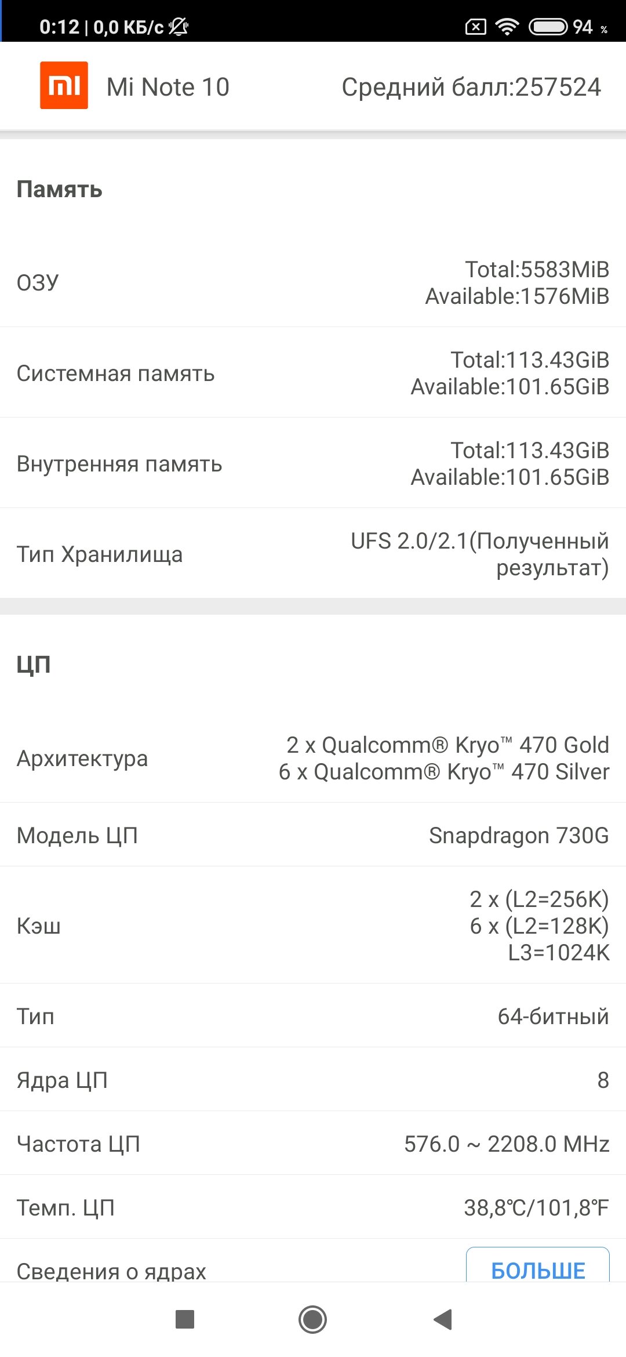Select the Mi Note 10 device title
This screenshot has height=1357, width=626.
click(x=168, y=87)
